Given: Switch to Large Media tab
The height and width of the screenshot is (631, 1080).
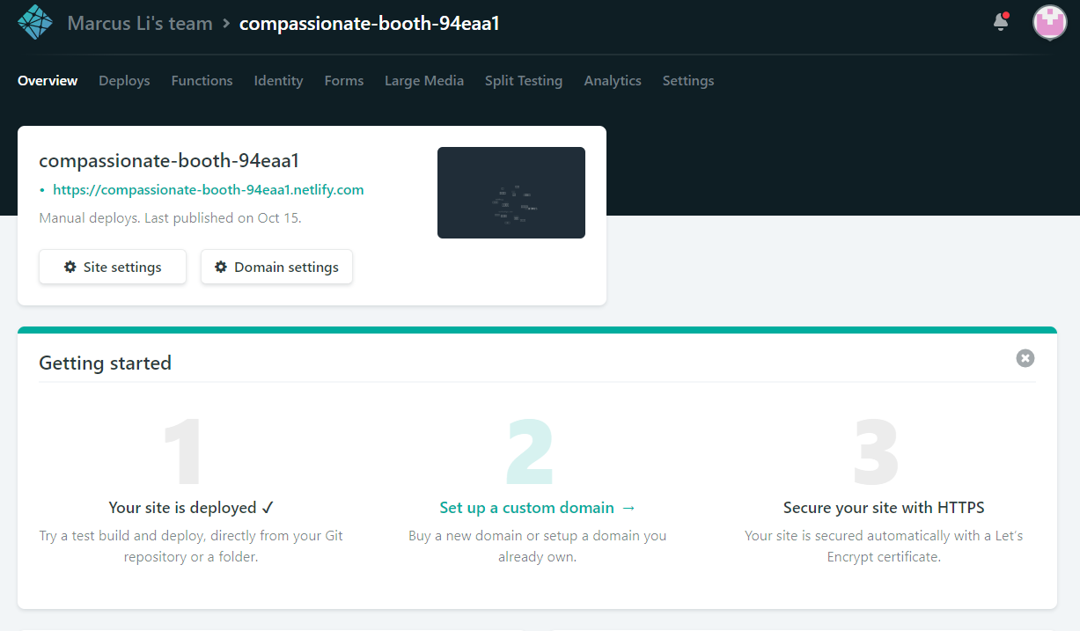Looking at the screenshot, I should point(424,81).
